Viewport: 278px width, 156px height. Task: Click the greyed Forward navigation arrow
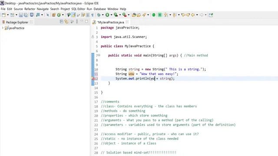pyautogui.click(x=202, y=15)
